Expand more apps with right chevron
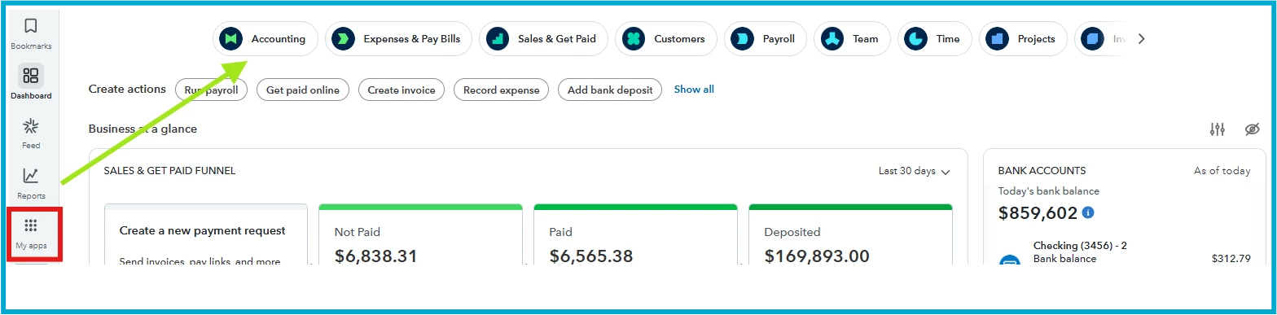This screenshot has width=1277, height=315. click(x=1141, y=38)
